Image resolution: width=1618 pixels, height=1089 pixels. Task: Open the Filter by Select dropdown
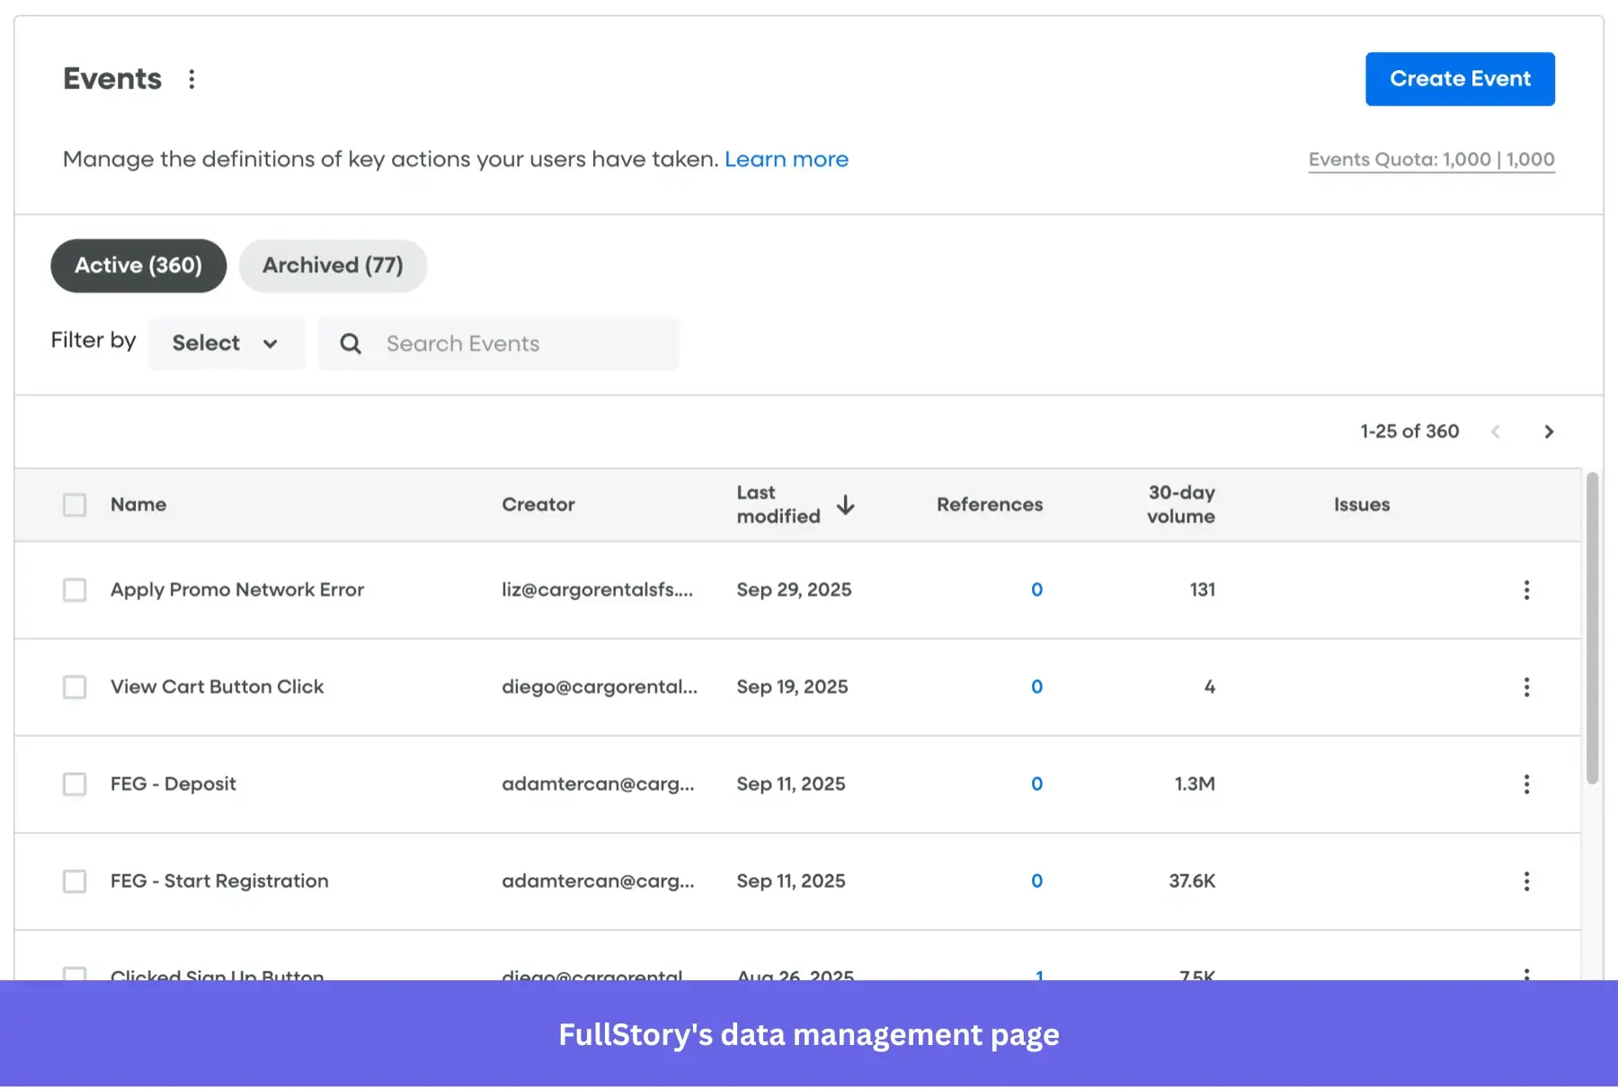pyautogui.click(x=227, y=343)
